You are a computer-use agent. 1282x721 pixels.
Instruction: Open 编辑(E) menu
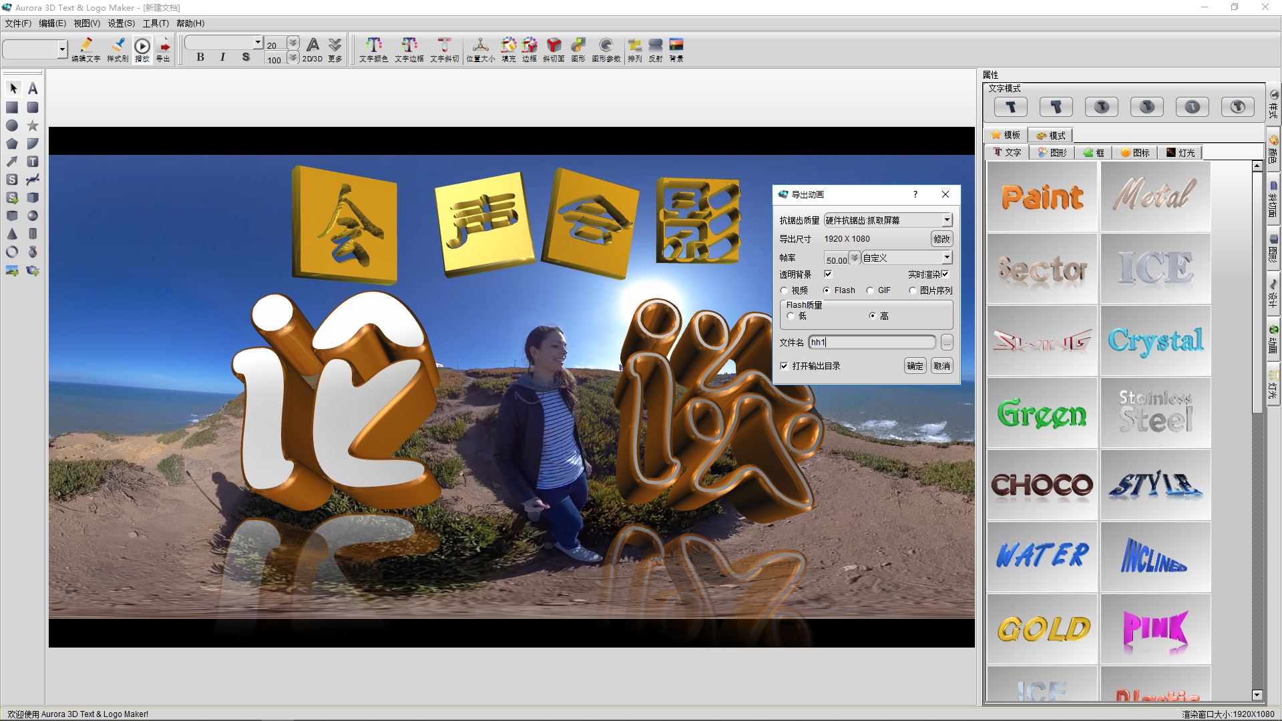(x=52, y=23)
